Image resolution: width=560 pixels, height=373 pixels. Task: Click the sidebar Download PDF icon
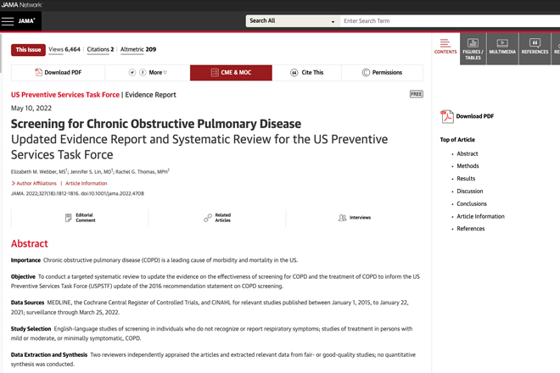pyautogui.click(x=447, y=116)
